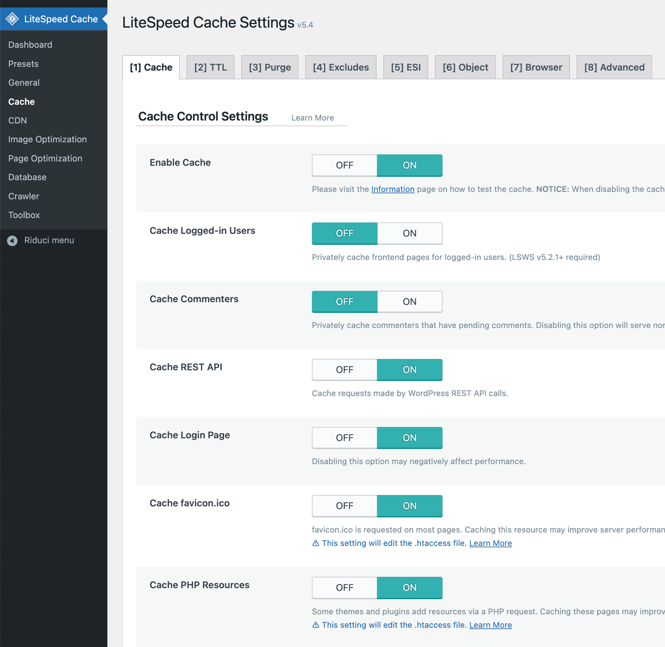Open CDN settings in the sidebar
665x647 pixels.
pyautogui.click(x=17, y=120)
